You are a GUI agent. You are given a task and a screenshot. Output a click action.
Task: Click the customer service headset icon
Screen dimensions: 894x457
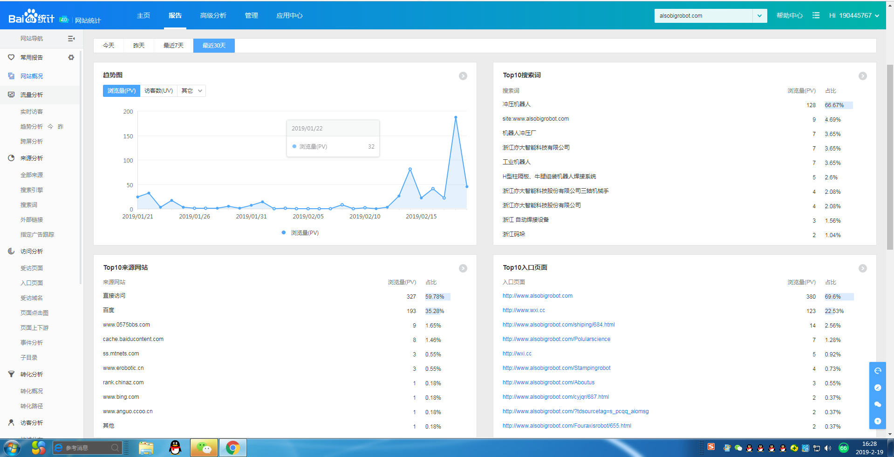pos(878,371)
